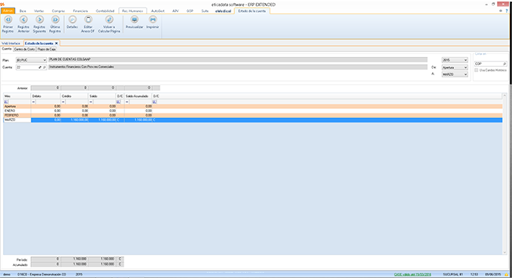Click the Cuenta number input field

[27, 68]
